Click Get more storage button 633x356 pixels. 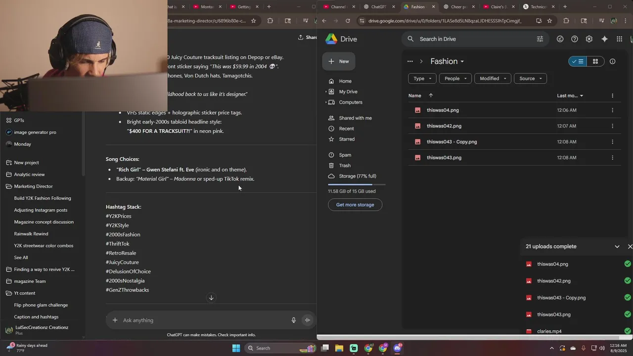(x=355, y=205)
